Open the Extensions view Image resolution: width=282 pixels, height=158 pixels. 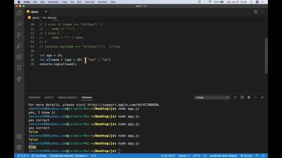(19, 57)
